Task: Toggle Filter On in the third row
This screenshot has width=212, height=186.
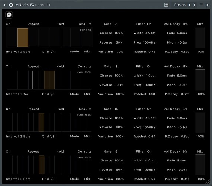Action: tap(144, 109)
